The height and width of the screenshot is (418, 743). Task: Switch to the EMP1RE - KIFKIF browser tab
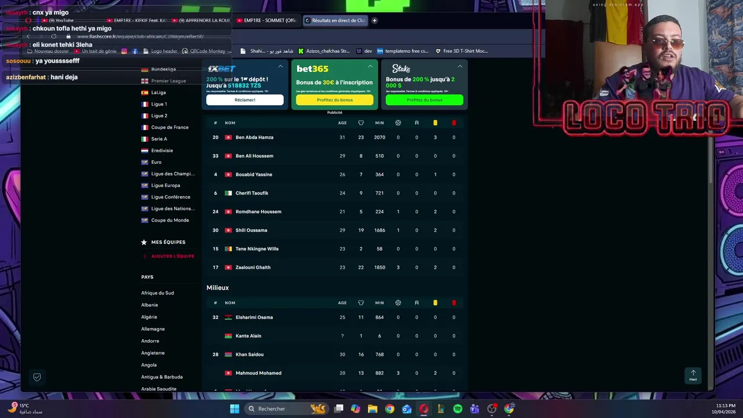coord(137,20)
